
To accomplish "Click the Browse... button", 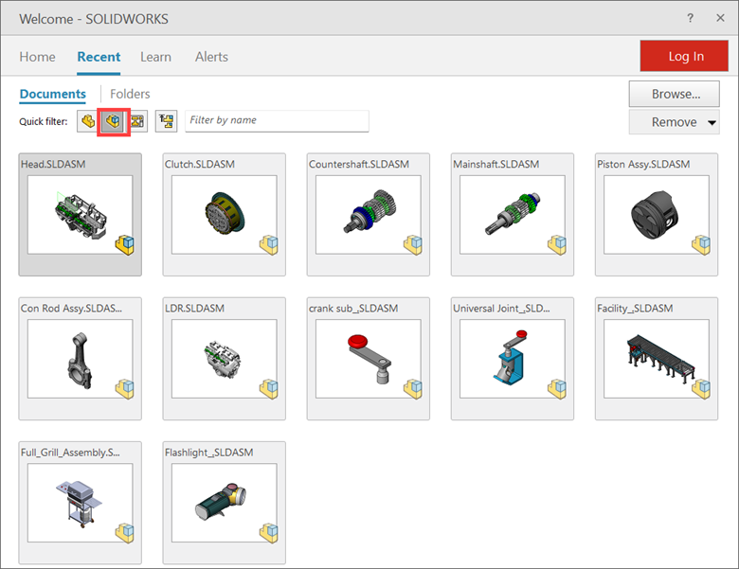I will click(674, 94).
